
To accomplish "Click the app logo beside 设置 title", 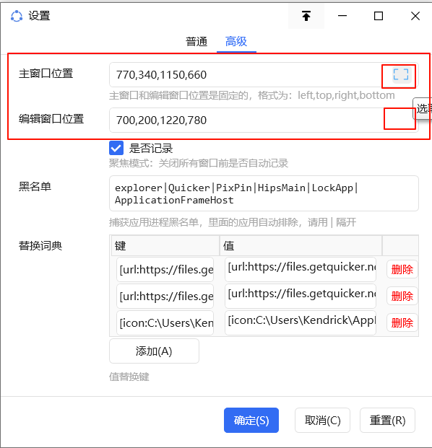I will pyautogui.click(x=17, y=16).
